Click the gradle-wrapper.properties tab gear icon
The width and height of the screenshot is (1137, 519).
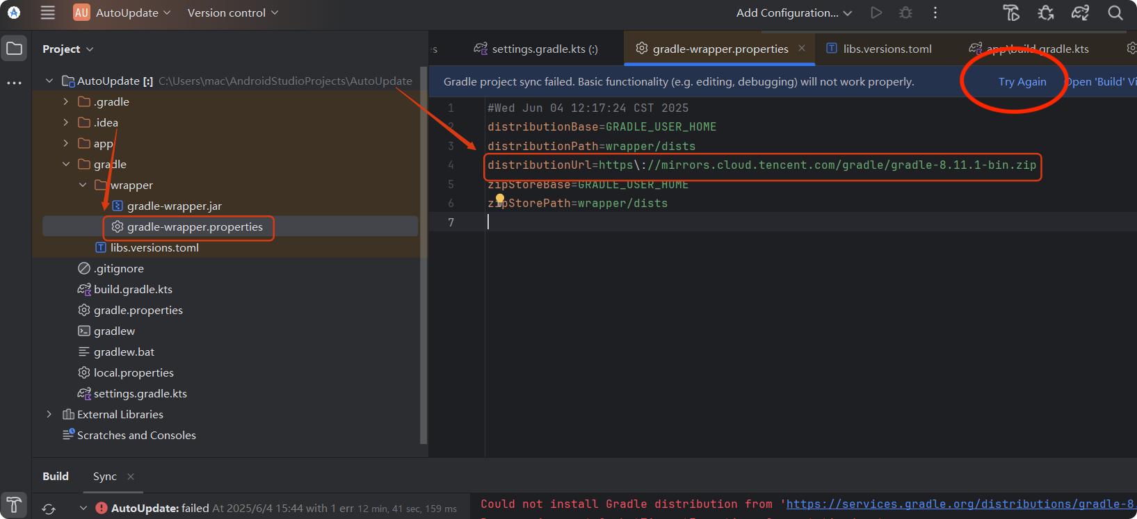point(641,48)
